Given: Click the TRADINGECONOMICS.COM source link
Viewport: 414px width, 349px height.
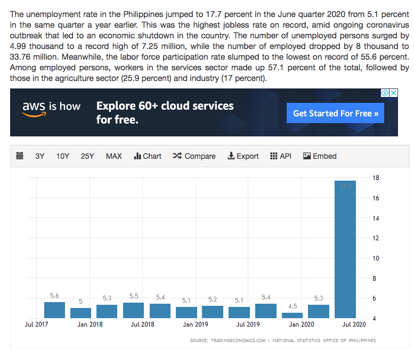Looking at the screenshot, I should pyautogui.click(x=238, y=340).
